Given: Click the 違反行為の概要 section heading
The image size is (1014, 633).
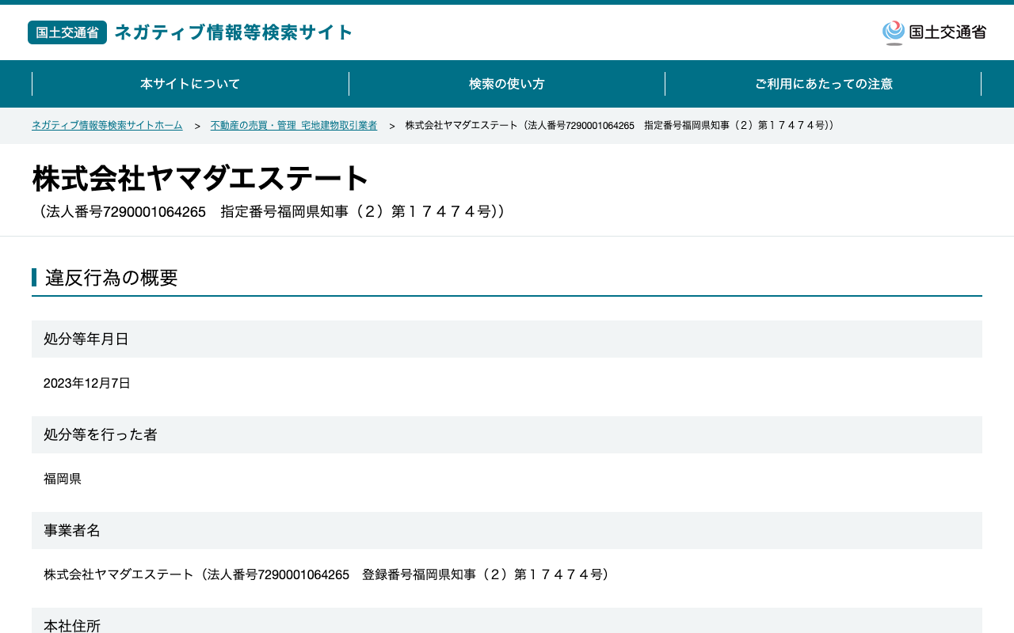Looking at the screenshot, I should point(112,278).
